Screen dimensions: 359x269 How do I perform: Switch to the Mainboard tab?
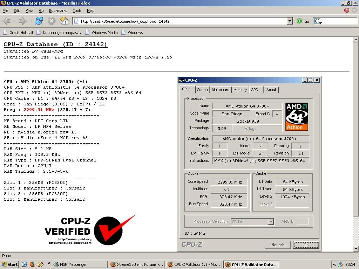coord(221,90)
